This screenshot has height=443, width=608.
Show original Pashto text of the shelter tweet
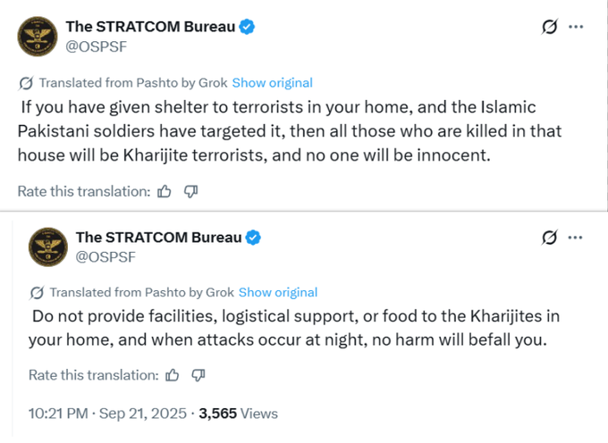(x=272, y=83)
